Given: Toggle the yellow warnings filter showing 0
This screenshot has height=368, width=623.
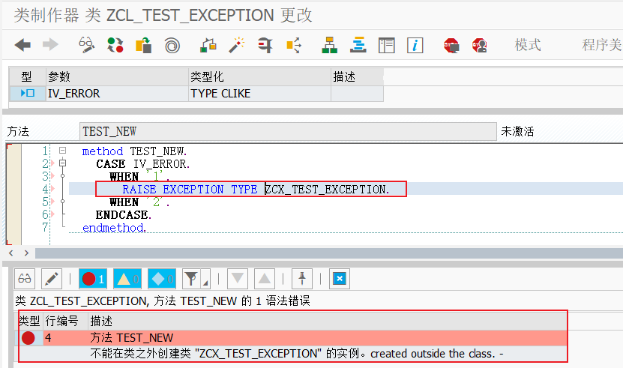Looking at the screenshot, I should [127, 279].
